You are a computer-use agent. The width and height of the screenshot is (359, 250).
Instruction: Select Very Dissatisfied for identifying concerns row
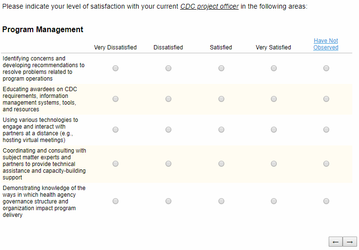(115, 69)
